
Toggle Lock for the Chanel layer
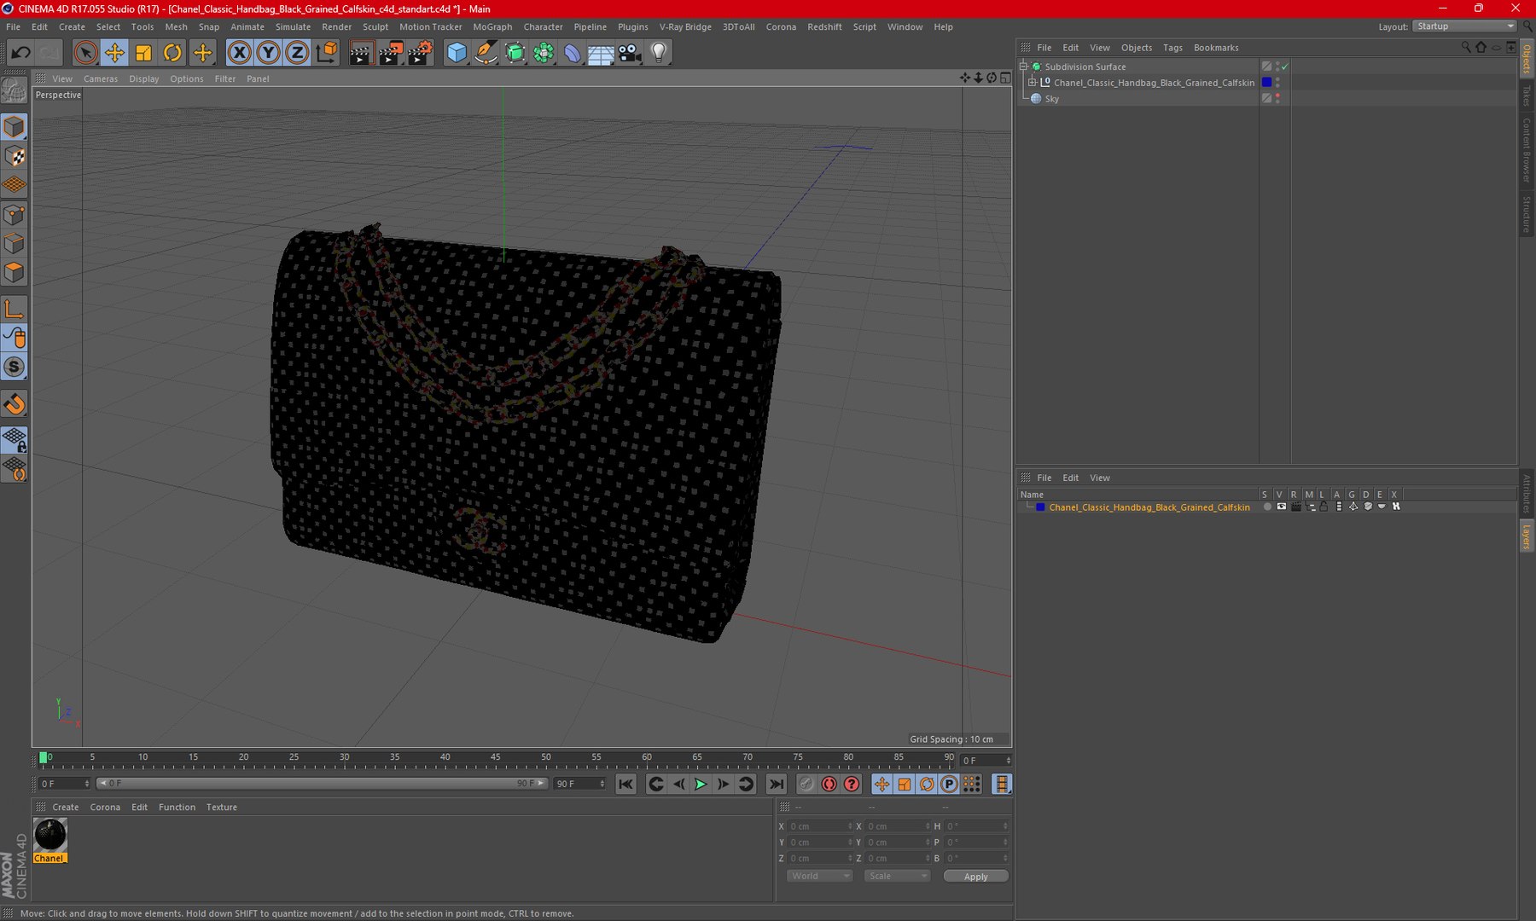coord(1324,507)
